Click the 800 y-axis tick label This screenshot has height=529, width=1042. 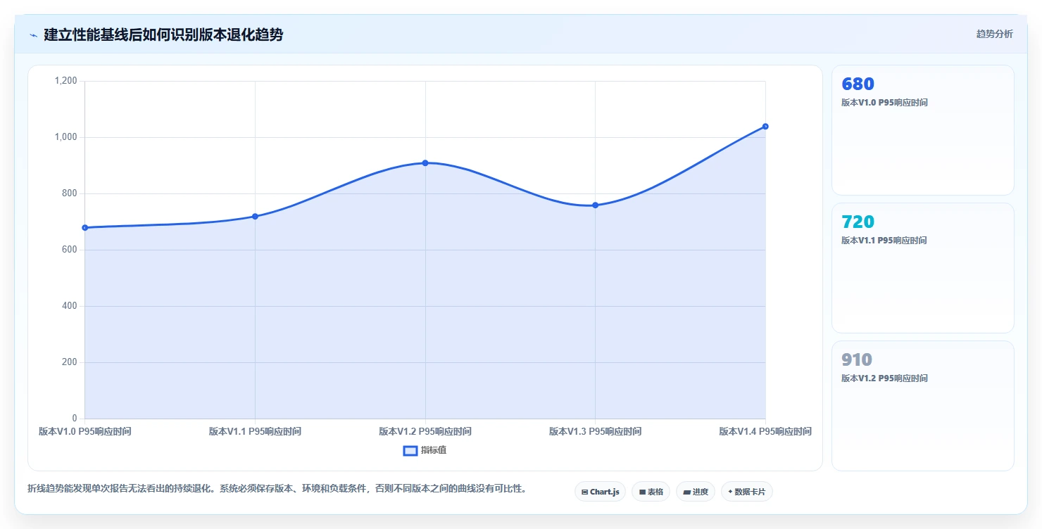pos(69,193)
